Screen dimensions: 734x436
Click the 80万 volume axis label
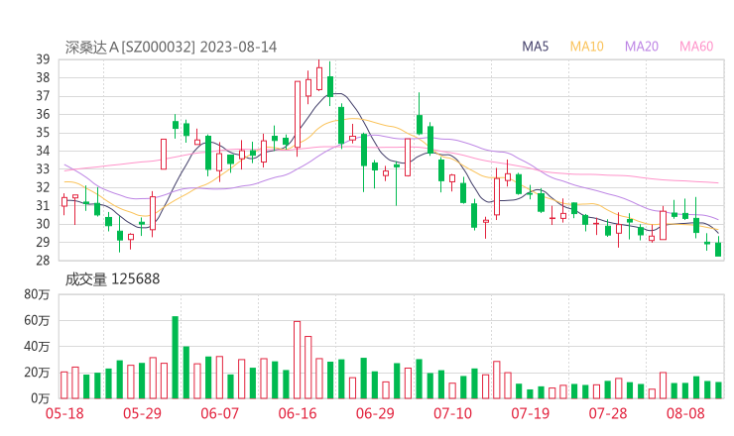point(37,294)
